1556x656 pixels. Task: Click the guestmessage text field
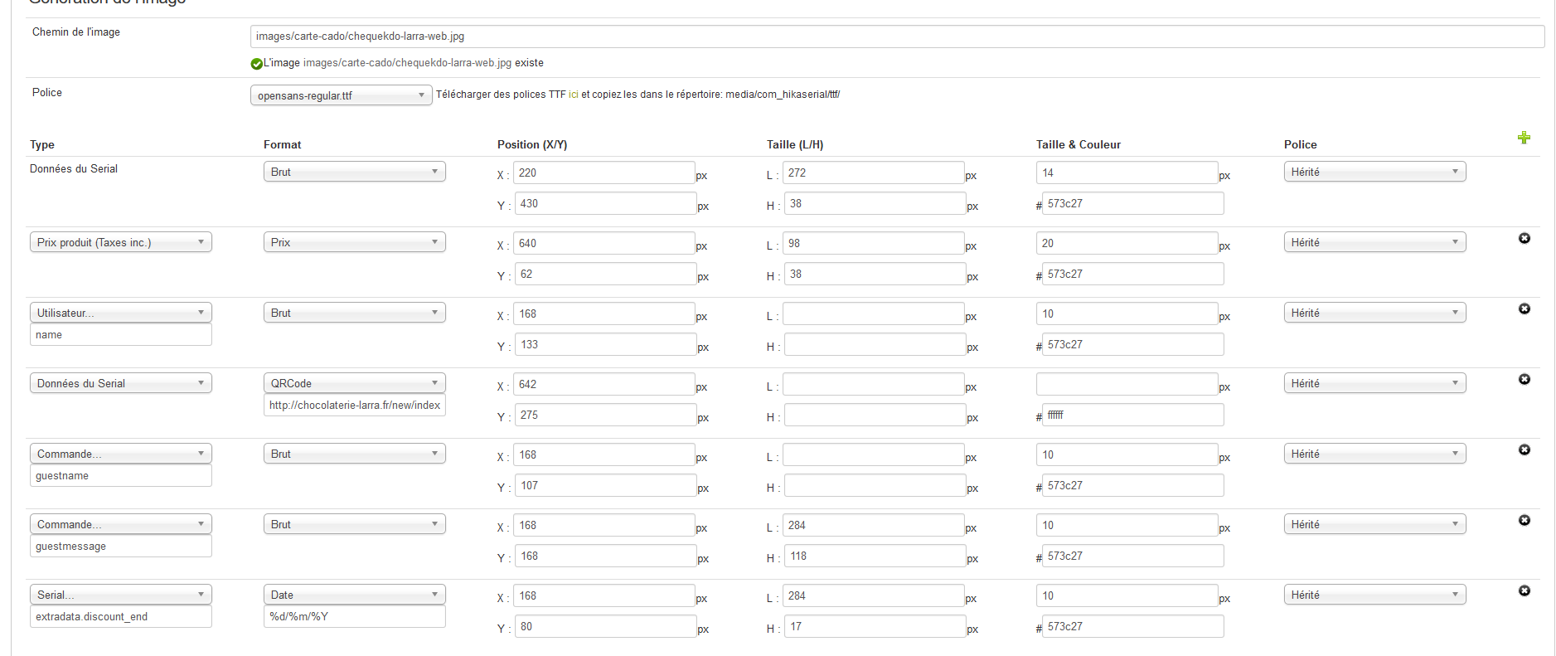pos(121,547)
